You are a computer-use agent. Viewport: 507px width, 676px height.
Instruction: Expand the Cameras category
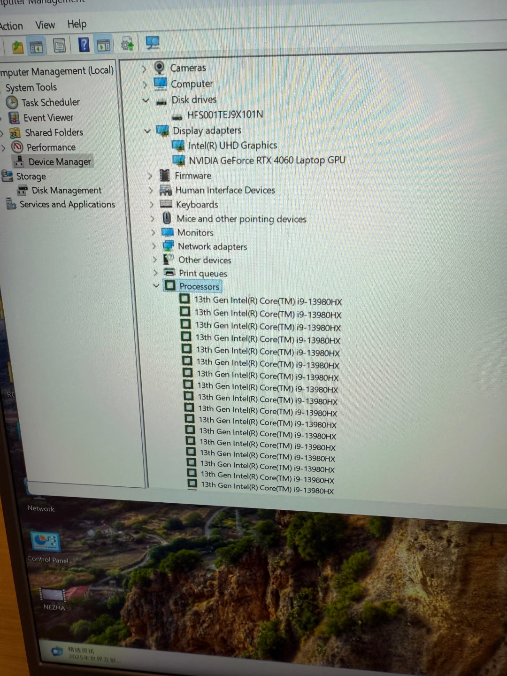144,69
